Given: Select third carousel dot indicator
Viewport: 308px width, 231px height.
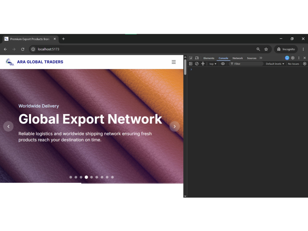Looking at the screenshot, I should coord(81,177).
